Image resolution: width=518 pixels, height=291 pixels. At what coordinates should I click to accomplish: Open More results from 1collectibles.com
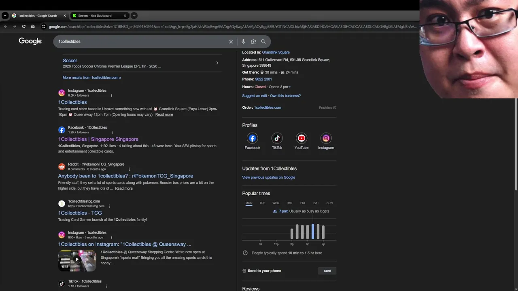tap(92, 78)
